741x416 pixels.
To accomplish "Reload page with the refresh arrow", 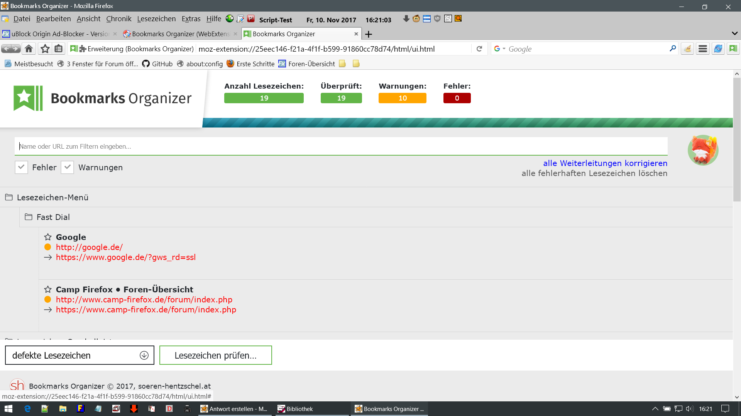I will tap(479, 49).
